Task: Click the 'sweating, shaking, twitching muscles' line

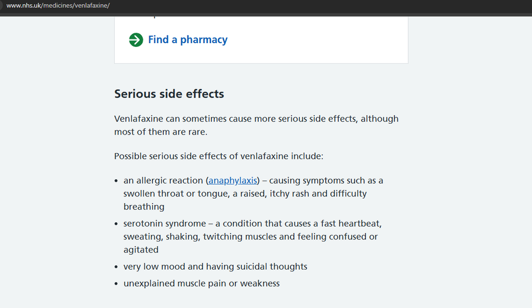Action: tap(250, 236)
